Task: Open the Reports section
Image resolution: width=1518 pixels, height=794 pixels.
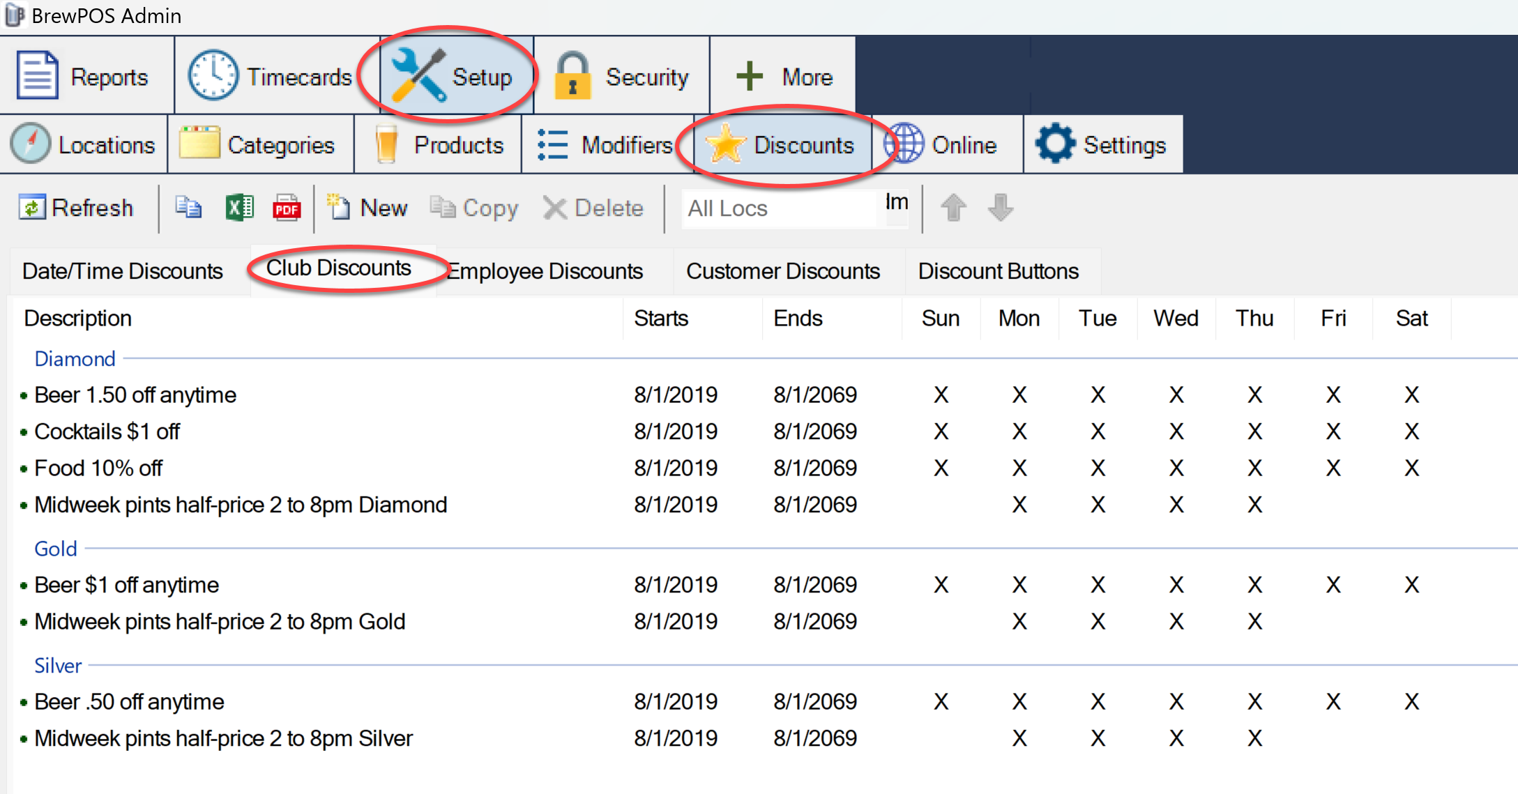Action: click(x=86, y=76)
